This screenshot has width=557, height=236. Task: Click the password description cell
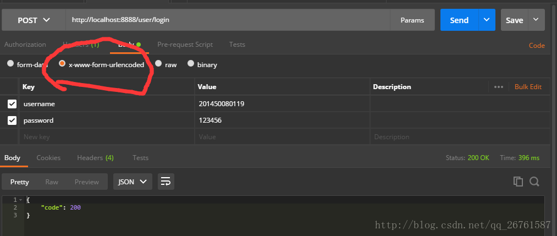pos(460,120)
